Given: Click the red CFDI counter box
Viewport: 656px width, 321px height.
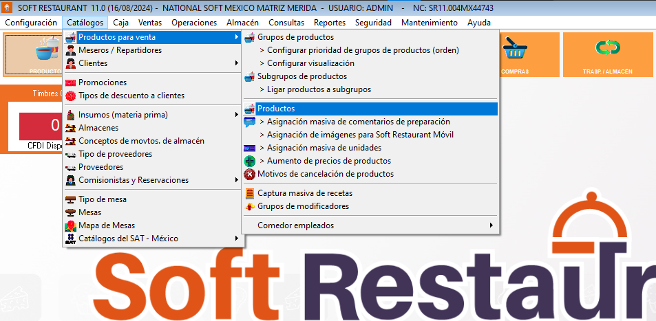Looking at the screenshot, I should pyautogui.click(x=40, y=125).
